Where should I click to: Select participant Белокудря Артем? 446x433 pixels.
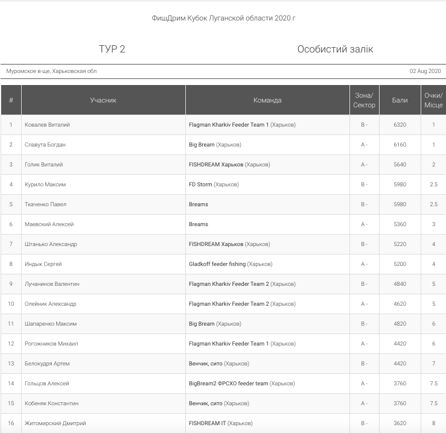pos(47,364)
